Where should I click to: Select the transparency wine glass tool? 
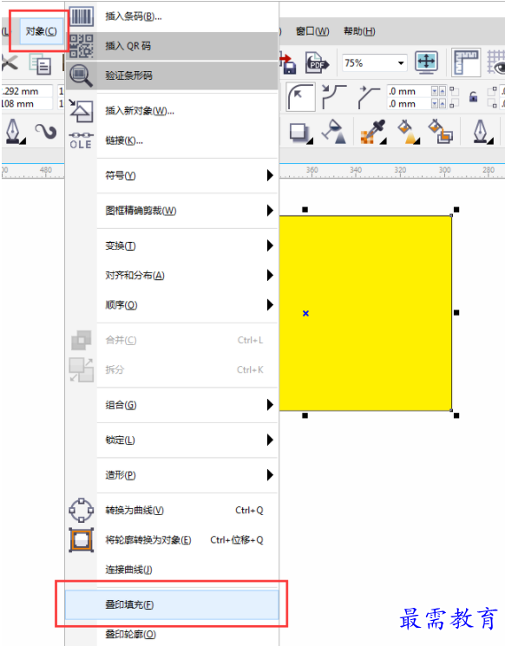pyautogui.click(x=334, y=132)
